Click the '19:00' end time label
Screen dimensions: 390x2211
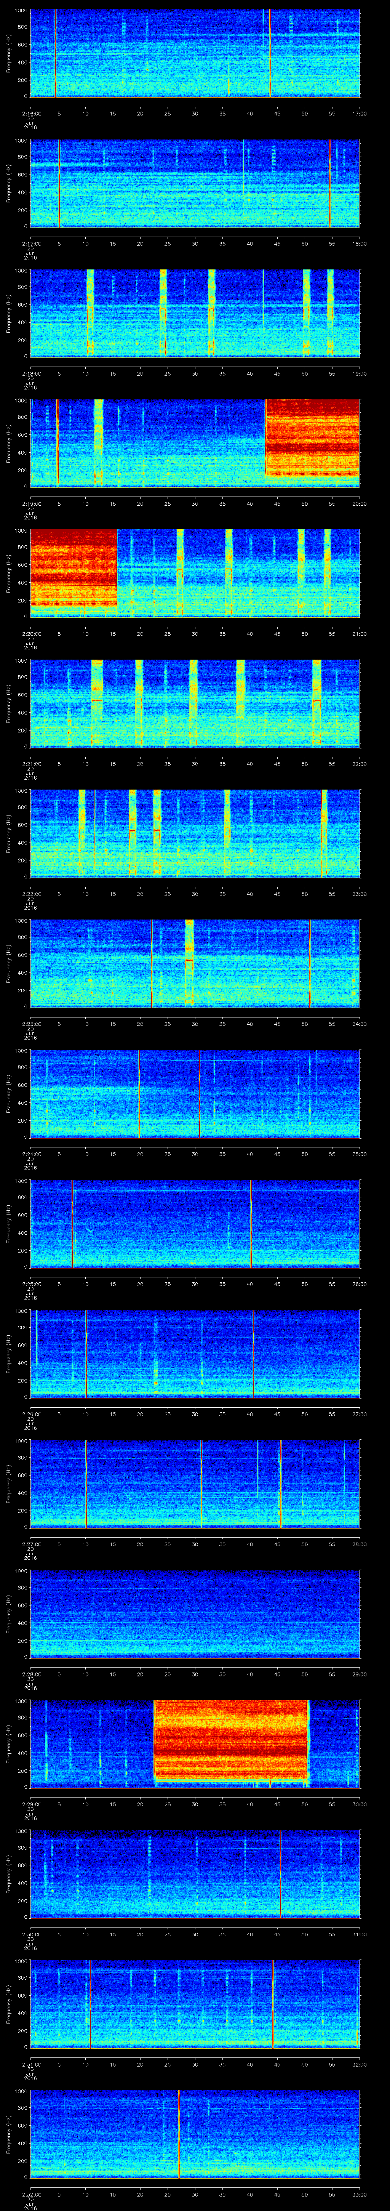[x=359, y=373]
